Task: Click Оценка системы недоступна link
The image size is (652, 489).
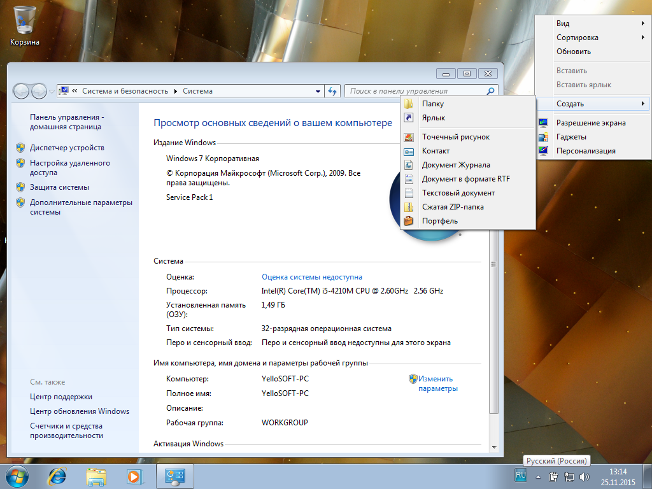Action: pos(312,277)
